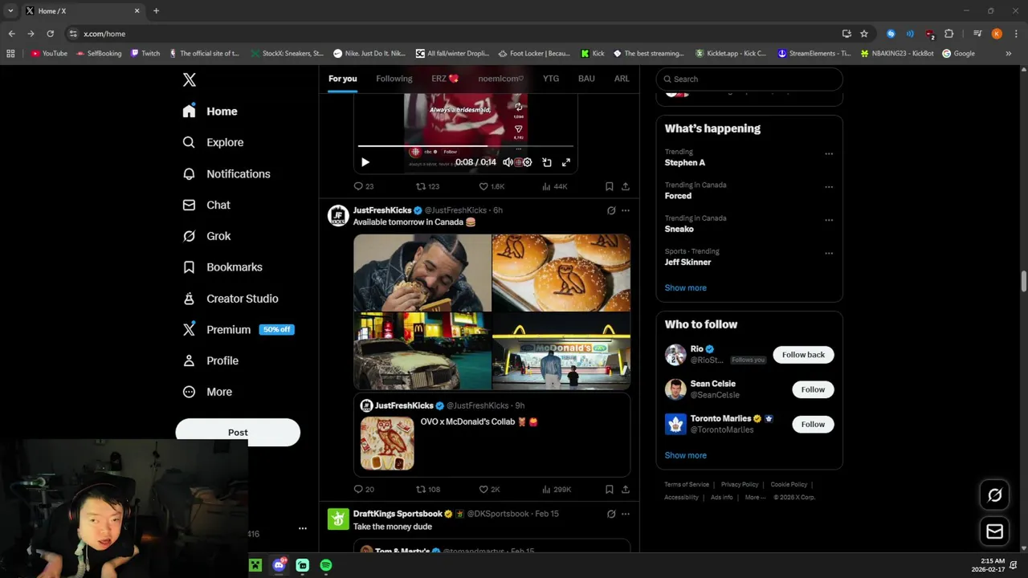Image resolution: width=1028 pixels, height=578 pixels.
Task: Click the Search input field
Action: [x=749, y=79]
